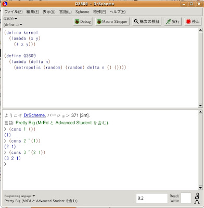Click the "(cons 3 '(2 1))" expression
Image resolution: width=204 pixels, height=208 pixels.
pyautogui.click(x=27, y=152)
